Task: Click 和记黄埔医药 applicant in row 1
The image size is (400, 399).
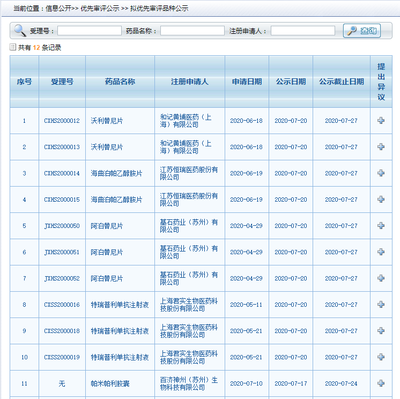Action: [186, 121]
